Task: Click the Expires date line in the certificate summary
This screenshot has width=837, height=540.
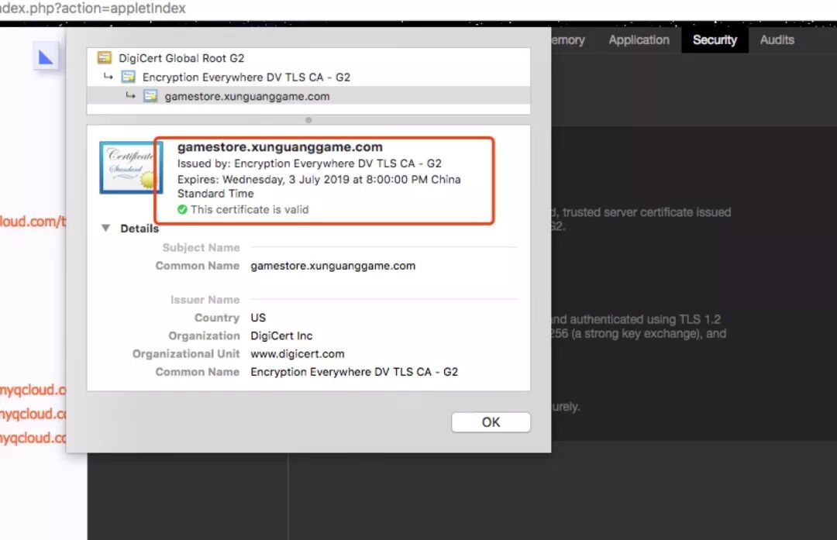Action: pos(319,186)
